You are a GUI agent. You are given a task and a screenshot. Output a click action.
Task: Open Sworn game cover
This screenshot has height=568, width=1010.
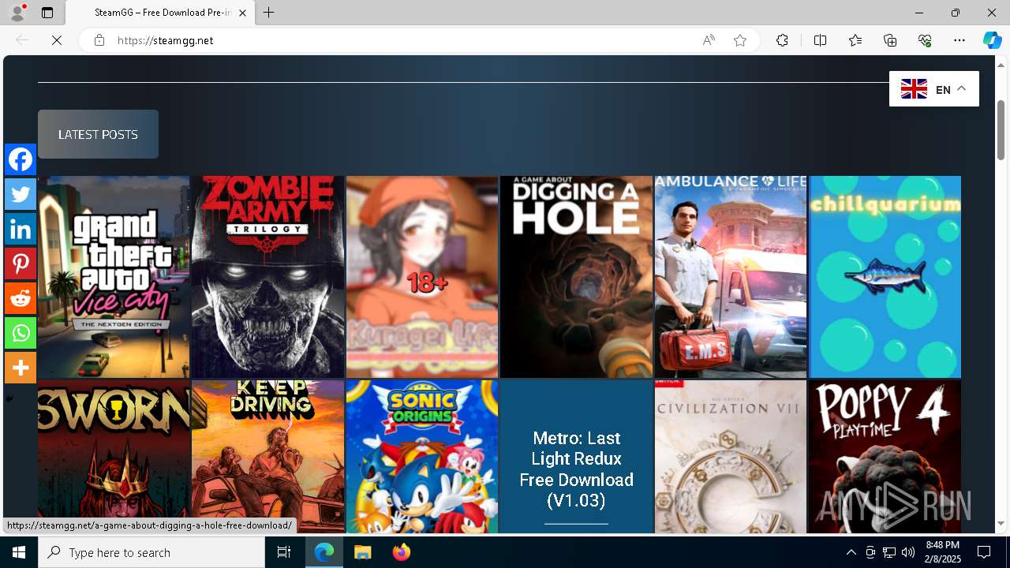click(114, 457)
